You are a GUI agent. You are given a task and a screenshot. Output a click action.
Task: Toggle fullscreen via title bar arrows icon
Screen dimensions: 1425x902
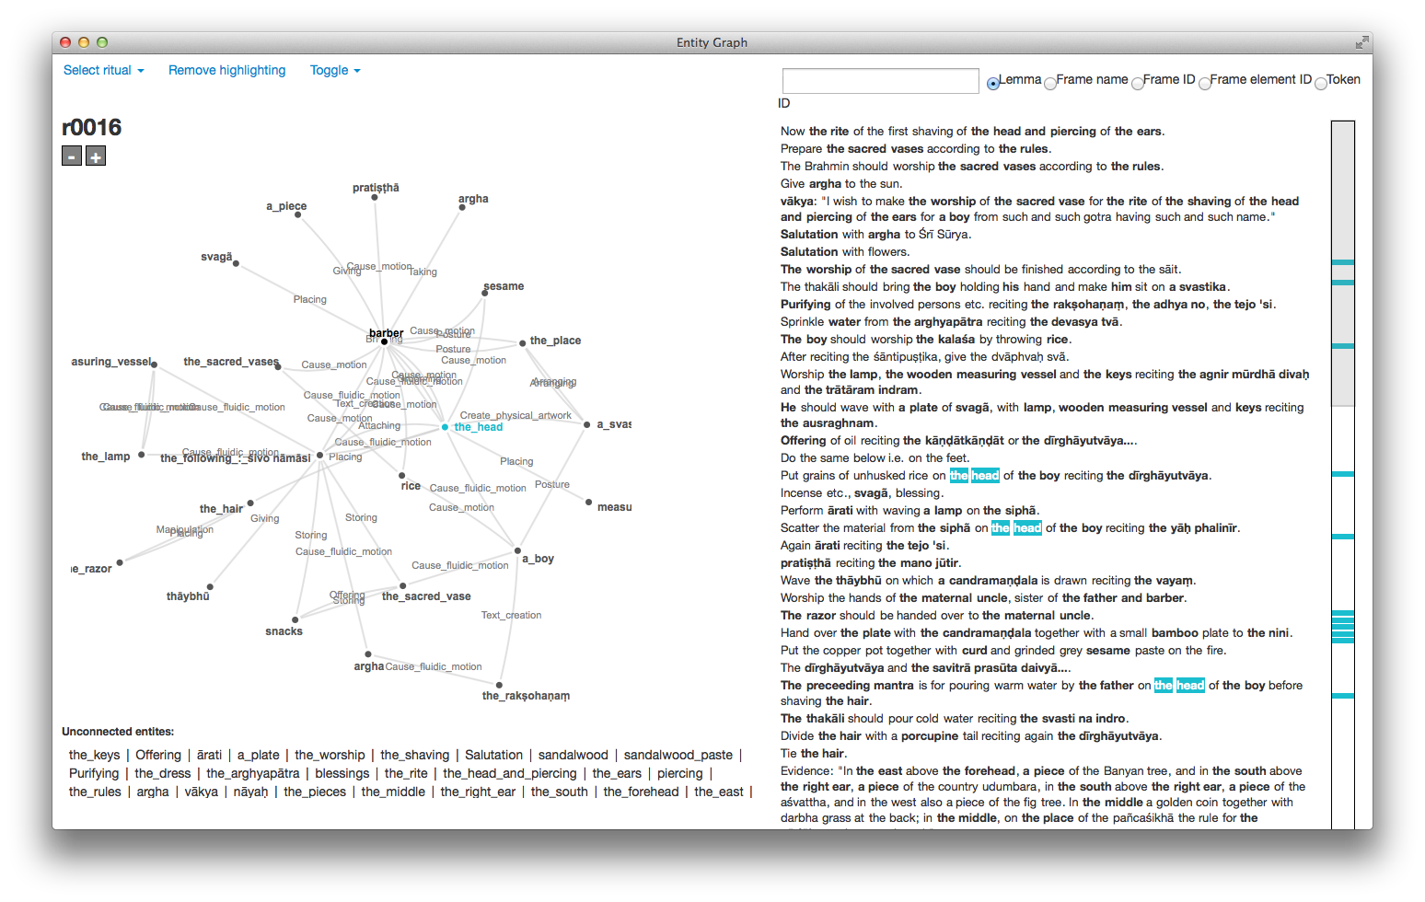pos(1361,42)
